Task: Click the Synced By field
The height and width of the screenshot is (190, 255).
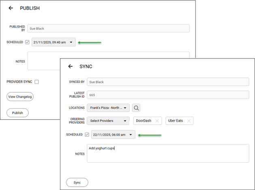Action: click(168, 82)
